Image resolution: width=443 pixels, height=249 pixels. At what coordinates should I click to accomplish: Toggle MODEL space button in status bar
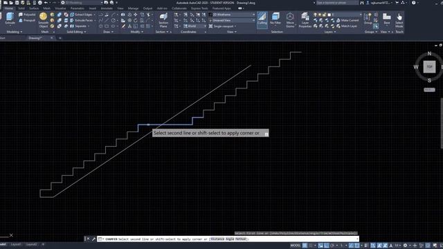point(296,246)
